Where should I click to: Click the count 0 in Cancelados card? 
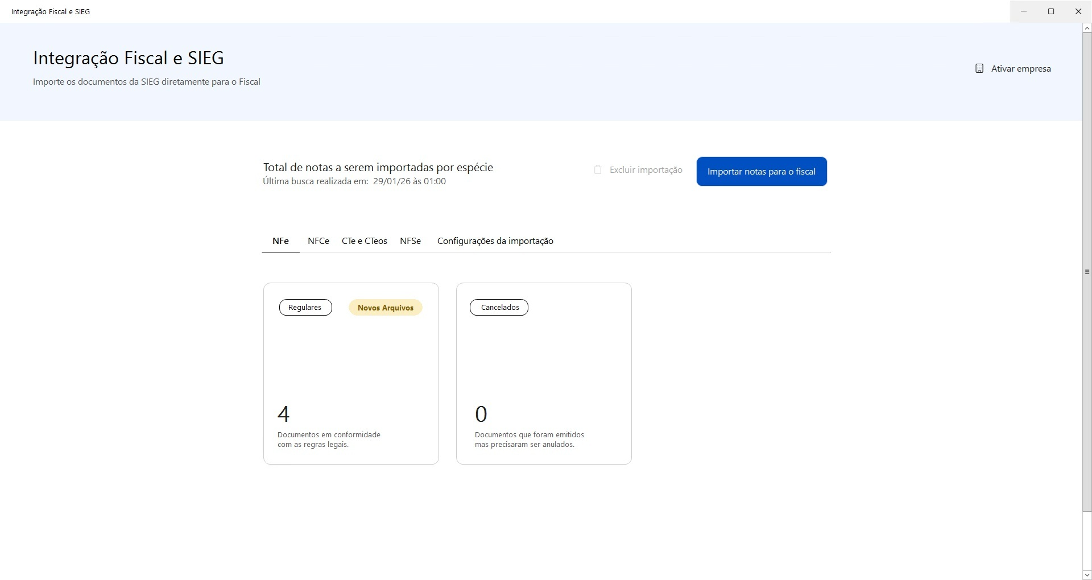[481, 414]
